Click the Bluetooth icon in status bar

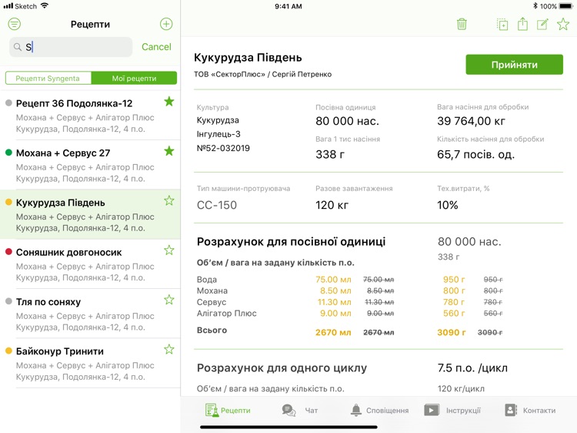535,6
